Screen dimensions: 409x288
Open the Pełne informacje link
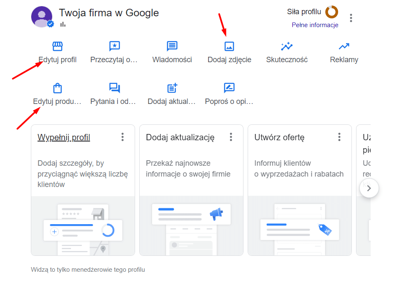click(315, 25)
